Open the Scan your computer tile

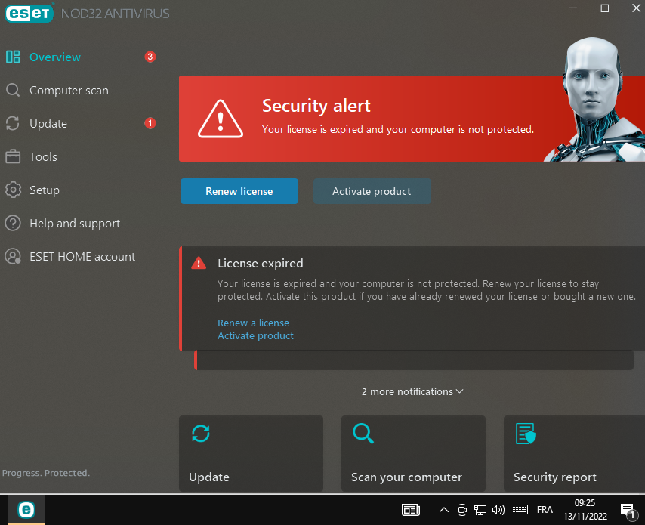point(413,453)
